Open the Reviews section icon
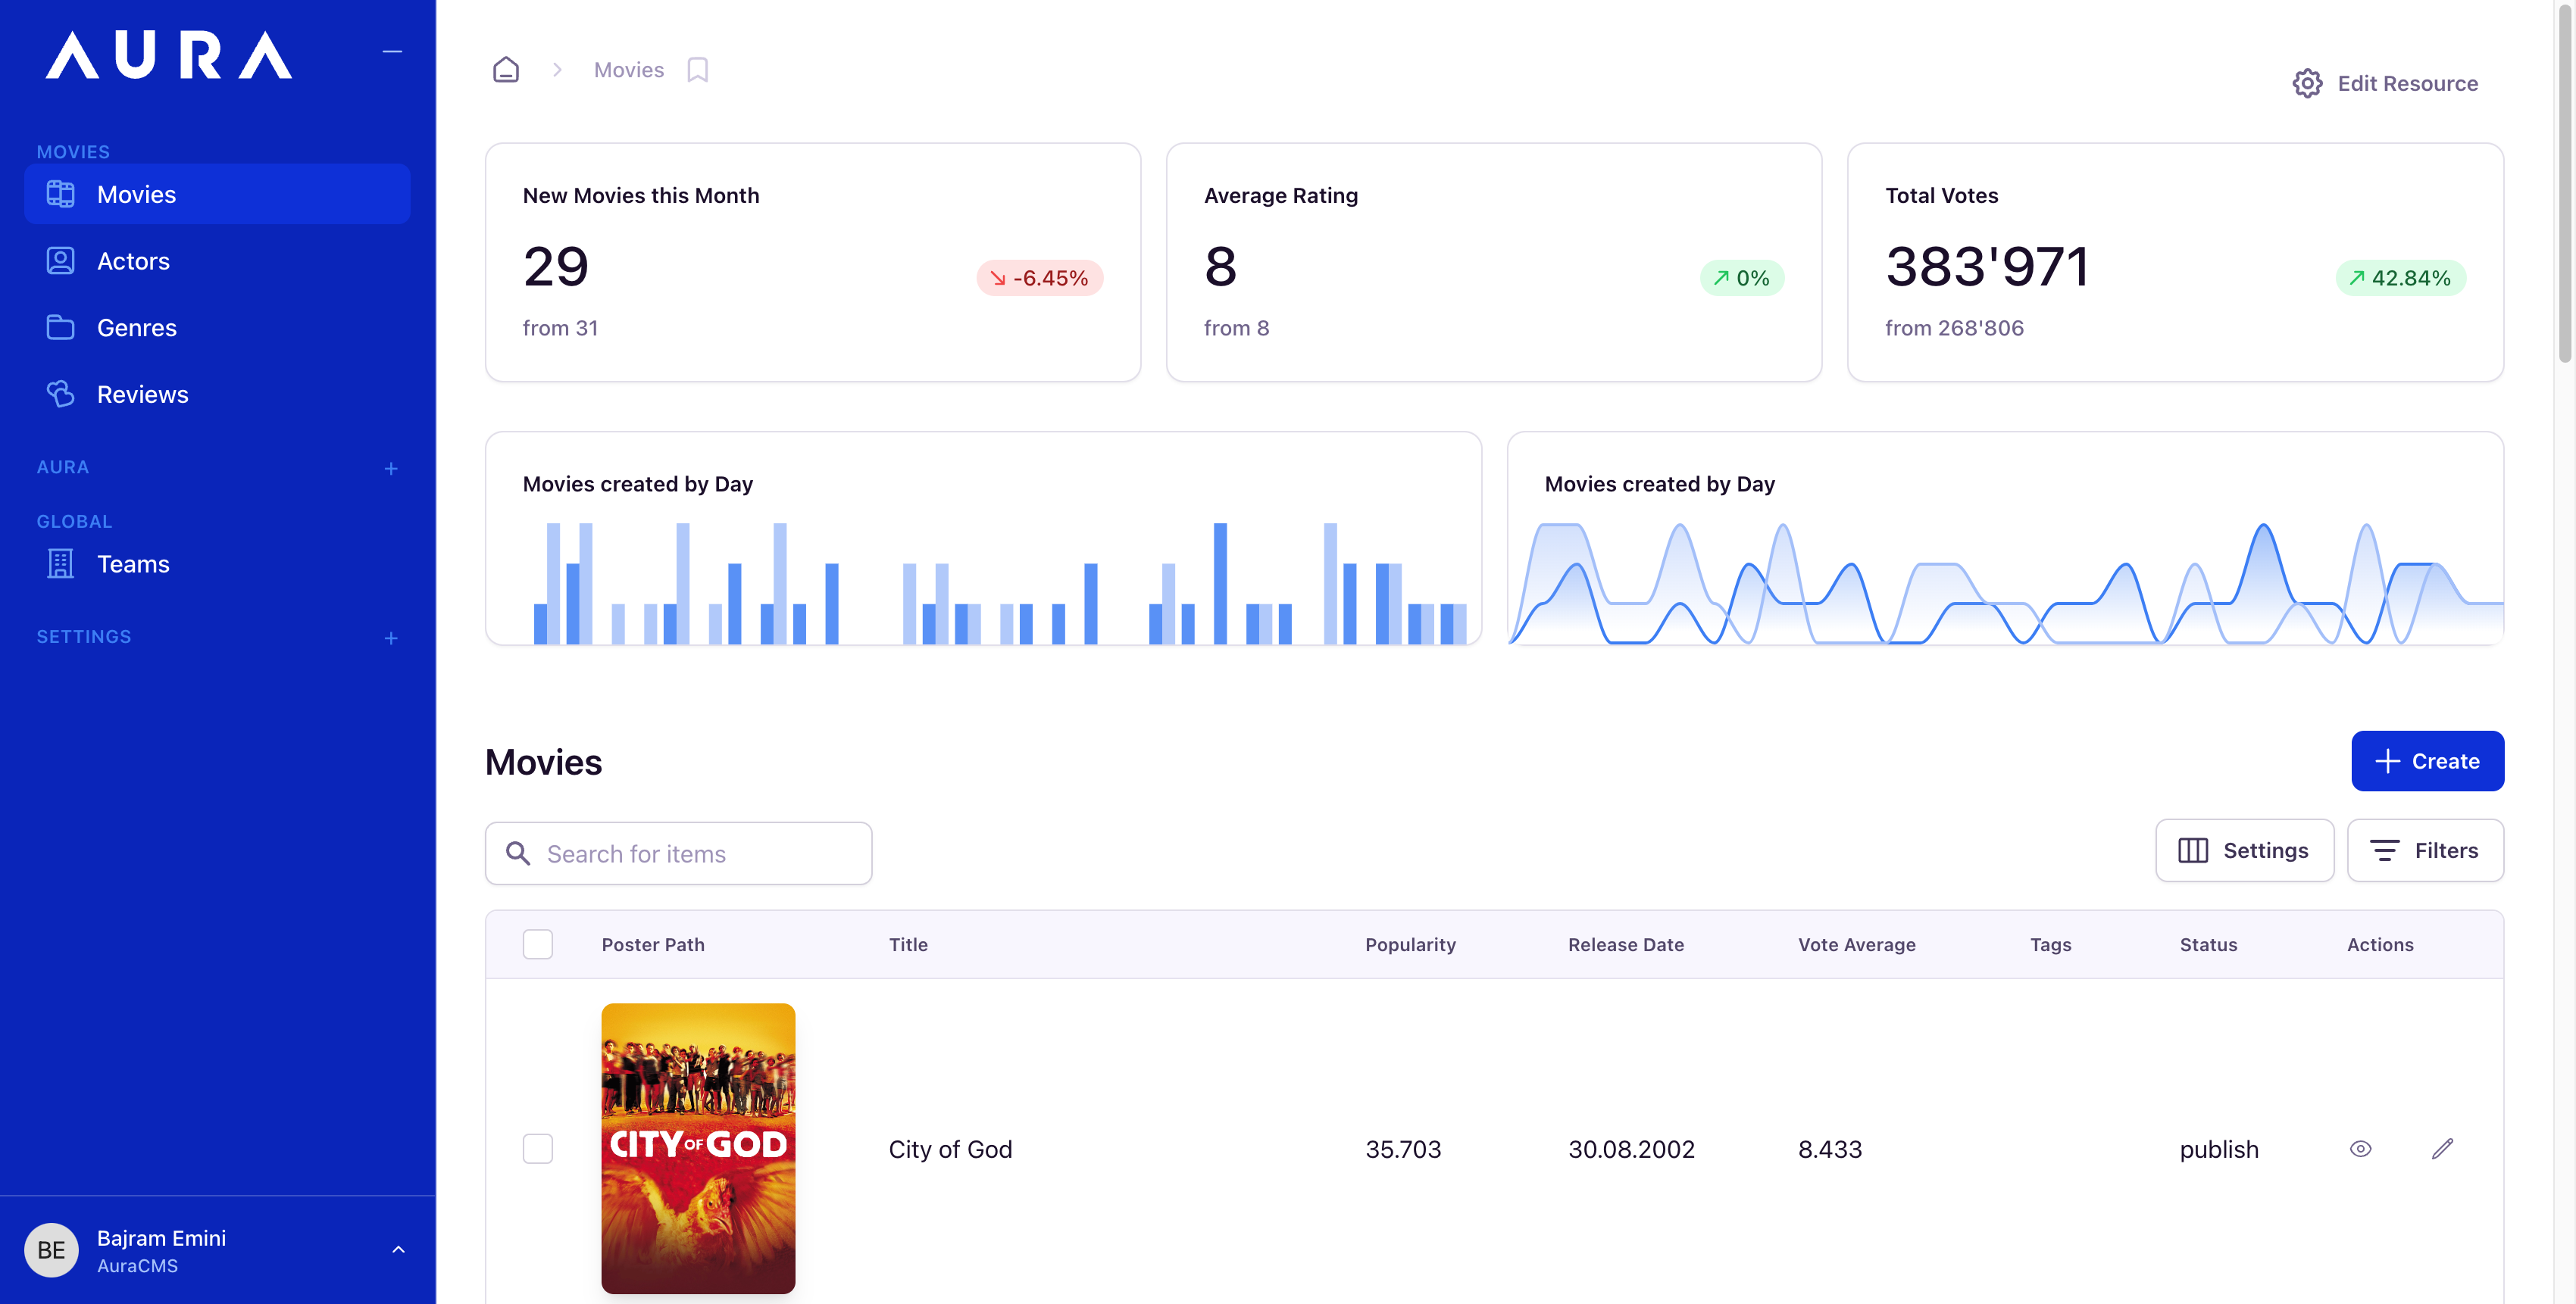The height and width of the screenshot is (1304, 2576). pyautogui.click(x=60, y=394)
